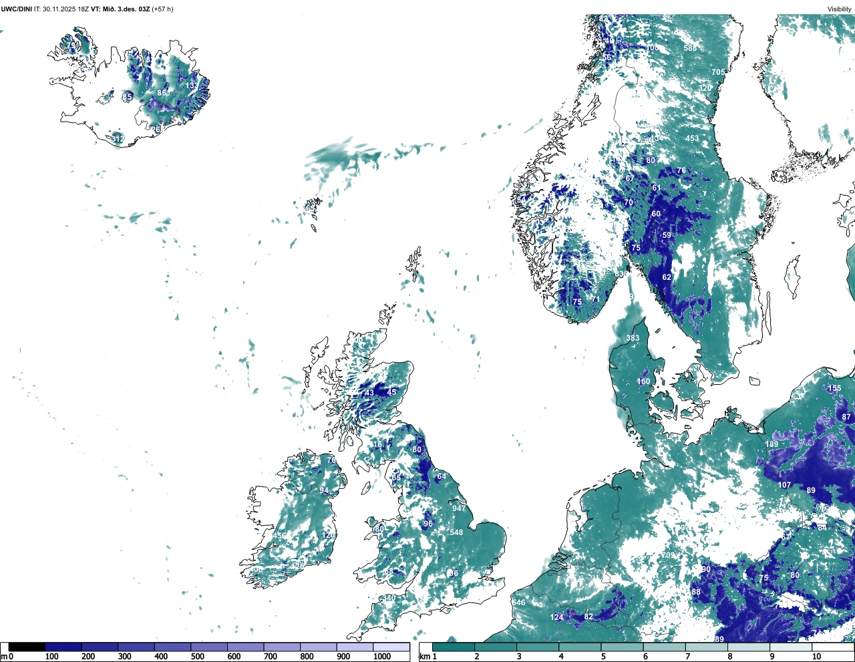Click the '548' value over England
The image size is (855, 662).
[x=456, y=532]
